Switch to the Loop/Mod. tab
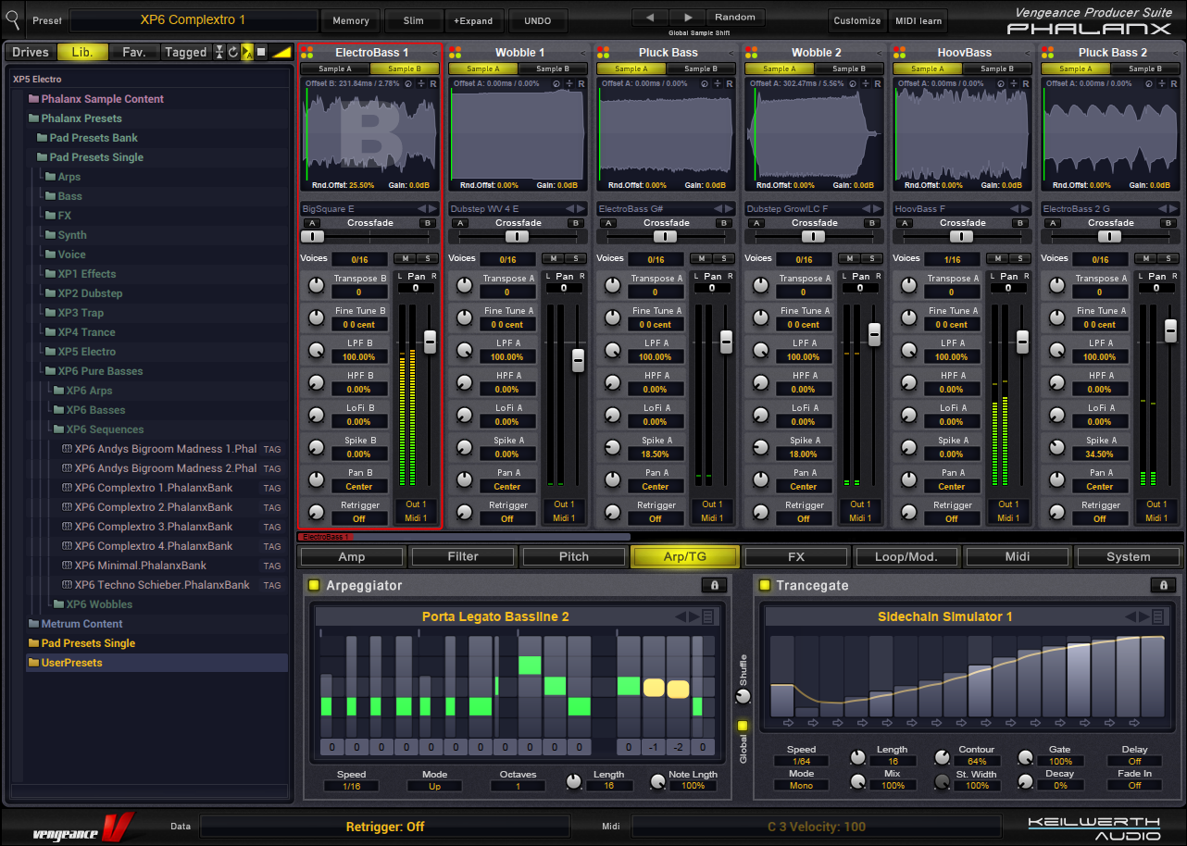The height and width of the screenshot is (846, 1187). [907, 556]
